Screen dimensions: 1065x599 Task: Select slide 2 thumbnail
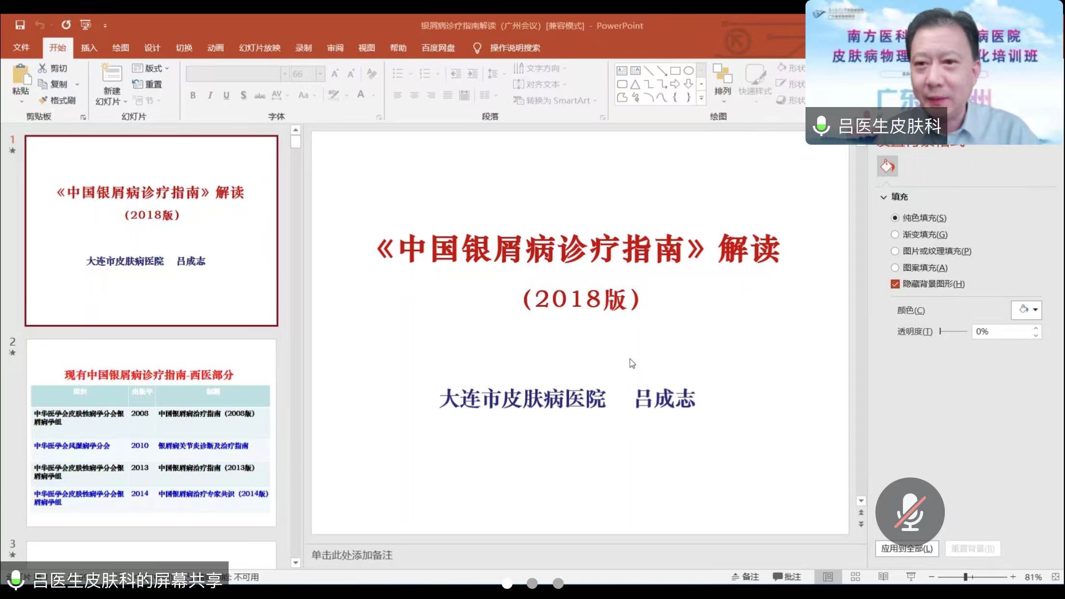click(x=151, y=433)
